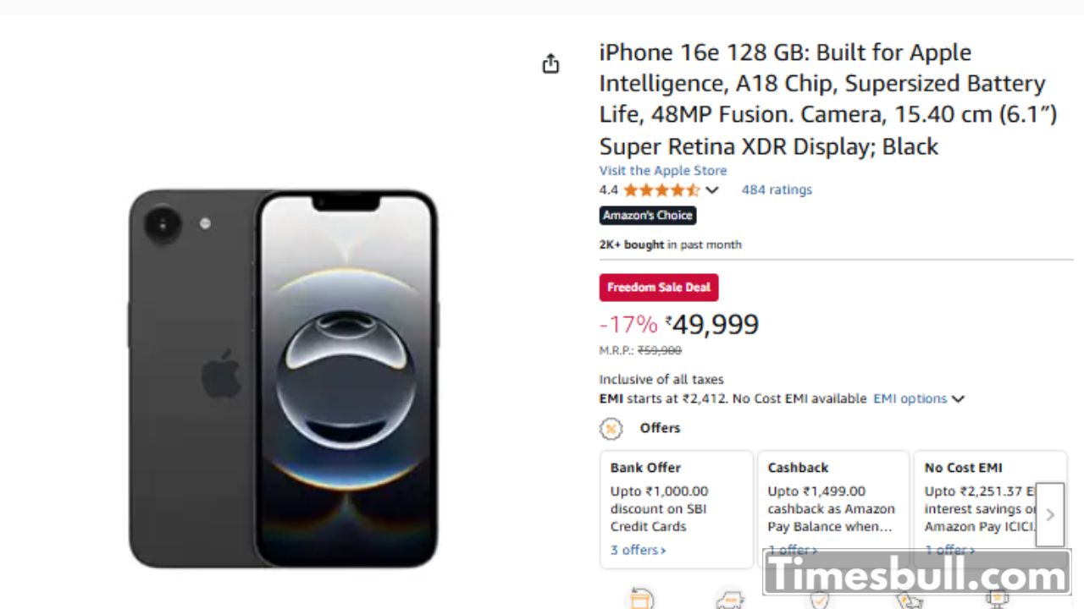The height and width of the screenshot is (609, 1084).
Task: Open the 484 ratings link
Action: 777,190
